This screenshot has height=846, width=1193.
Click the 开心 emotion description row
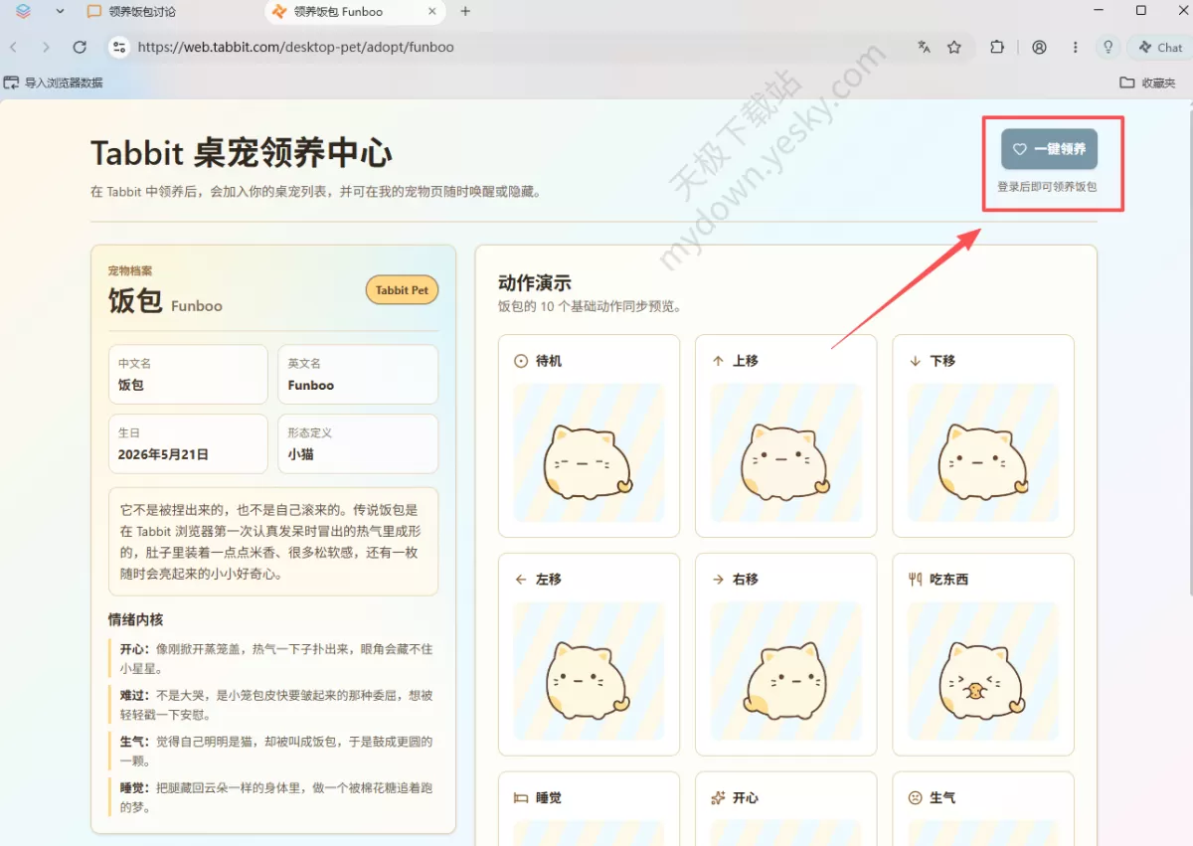click(272, 659)
